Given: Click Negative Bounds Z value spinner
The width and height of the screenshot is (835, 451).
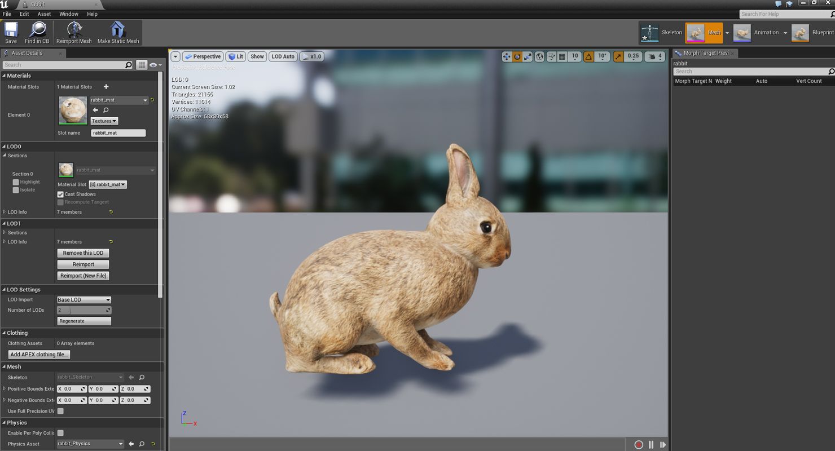Looking at the screenshot, I should [135, 400].
